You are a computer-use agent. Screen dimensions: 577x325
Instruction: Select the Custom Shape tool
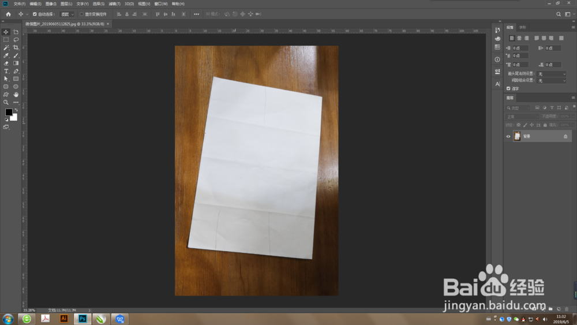click(x=6, y=95)
